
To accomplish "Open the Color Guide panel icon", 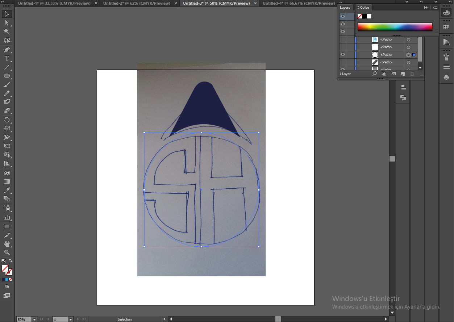I will 446,42.
